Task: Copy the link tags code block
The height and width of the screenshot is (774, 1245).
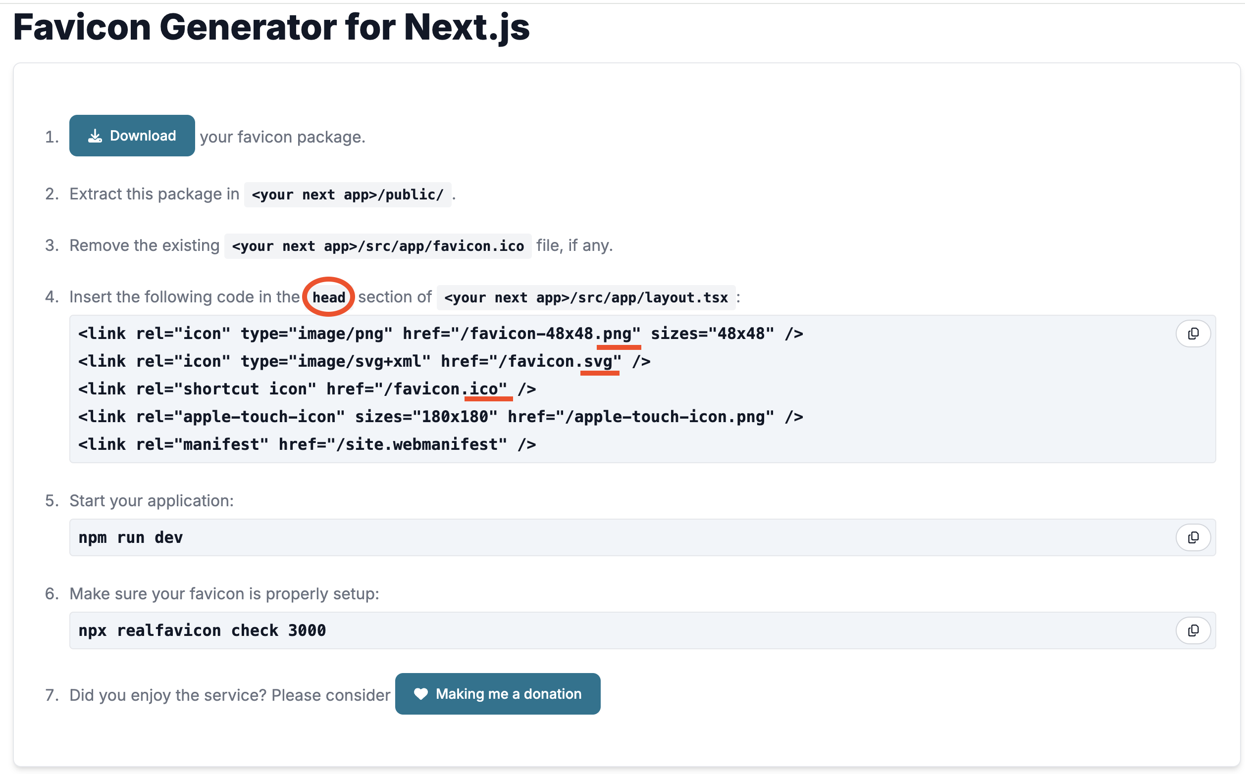Action: [x=1193, y=334]
